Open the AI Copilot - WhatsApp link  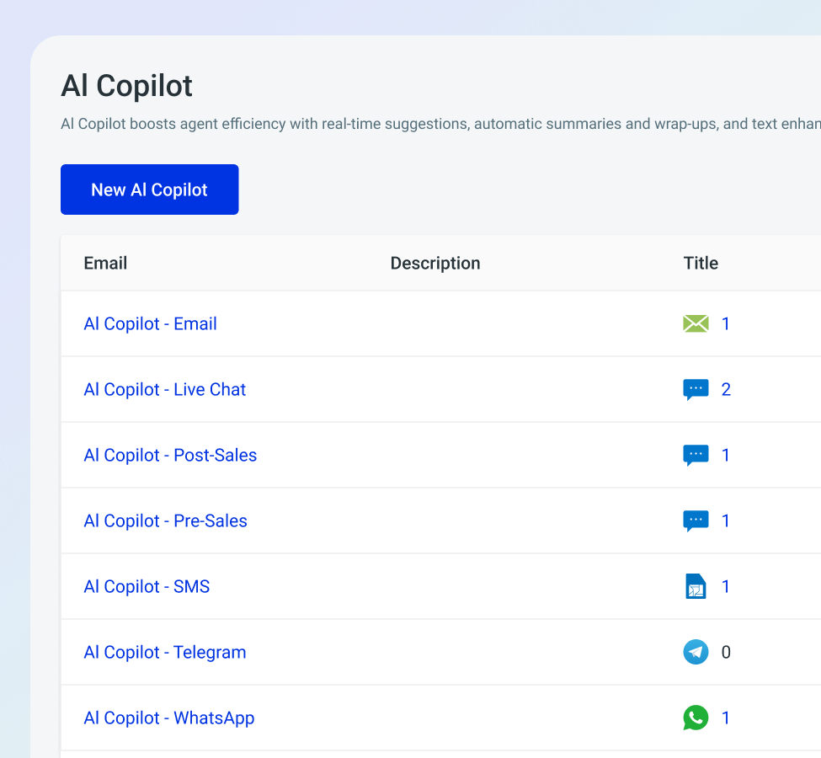pos(168,718)
